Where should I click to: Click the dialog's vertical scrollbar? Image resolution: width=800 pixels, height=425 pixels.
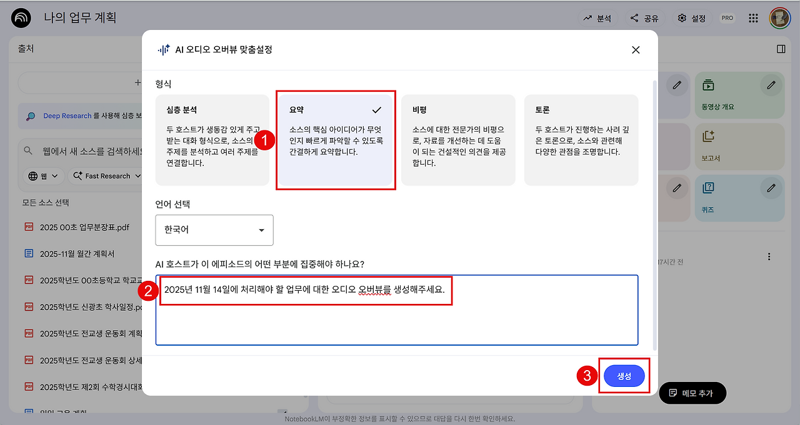click(x=654, y=215)
